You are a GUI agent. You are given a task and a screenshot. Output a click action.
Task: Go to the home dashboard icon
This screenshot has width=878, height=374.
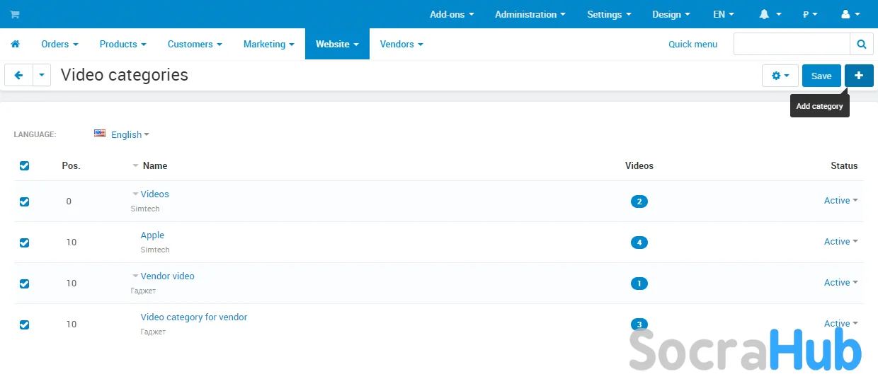pyautogui.click(x=15, y=44)
